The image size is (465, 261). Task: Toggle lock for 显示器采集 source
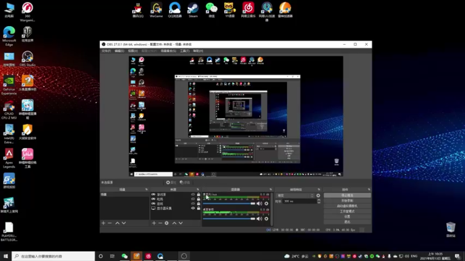coord(199,208)
